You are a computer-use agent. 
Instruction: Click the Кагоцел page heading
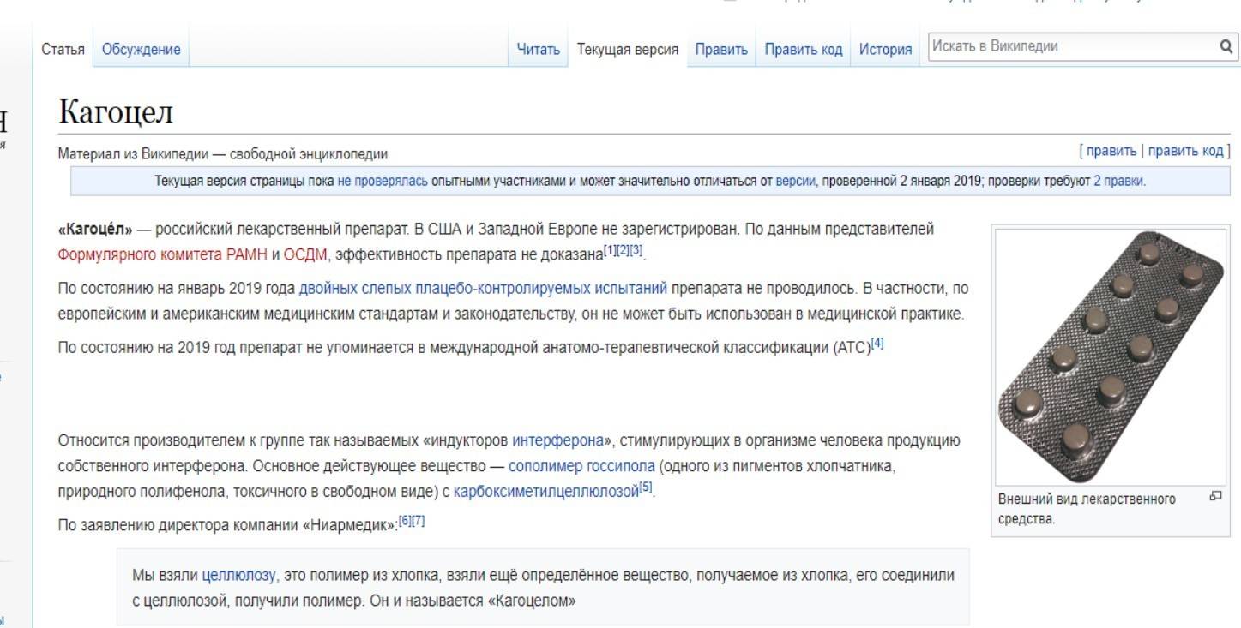click(x=116, y=111)
